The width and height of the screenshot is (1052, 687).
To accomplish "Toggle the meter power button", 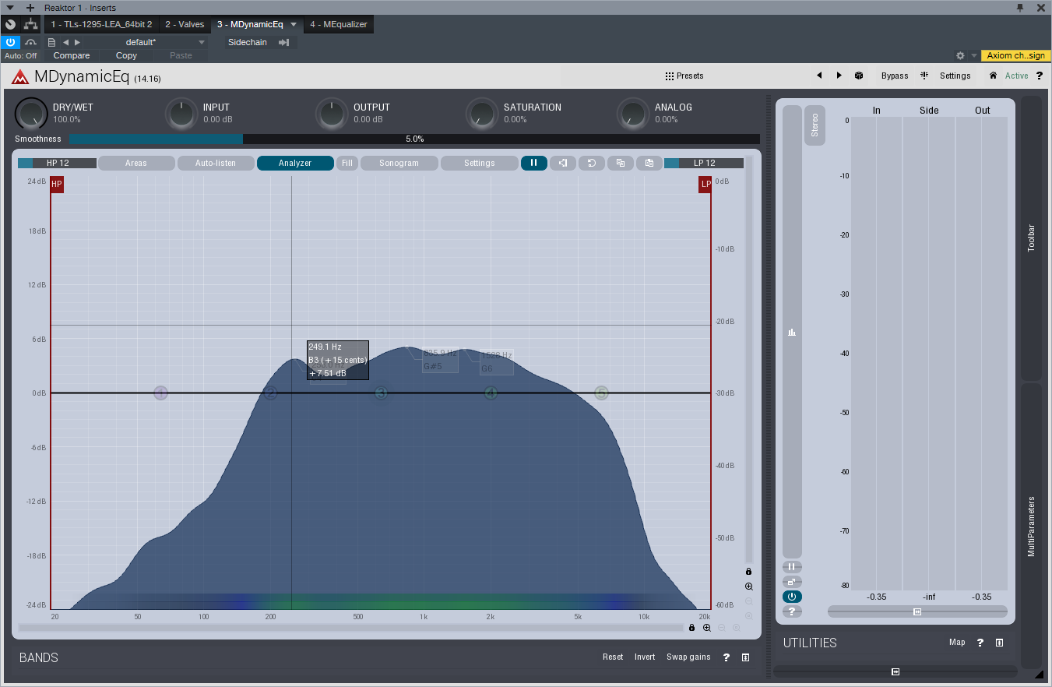I will click(792, 597).
